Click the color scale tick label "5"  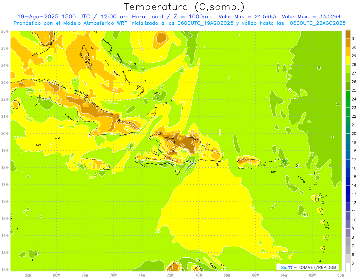tap(353, 263)
